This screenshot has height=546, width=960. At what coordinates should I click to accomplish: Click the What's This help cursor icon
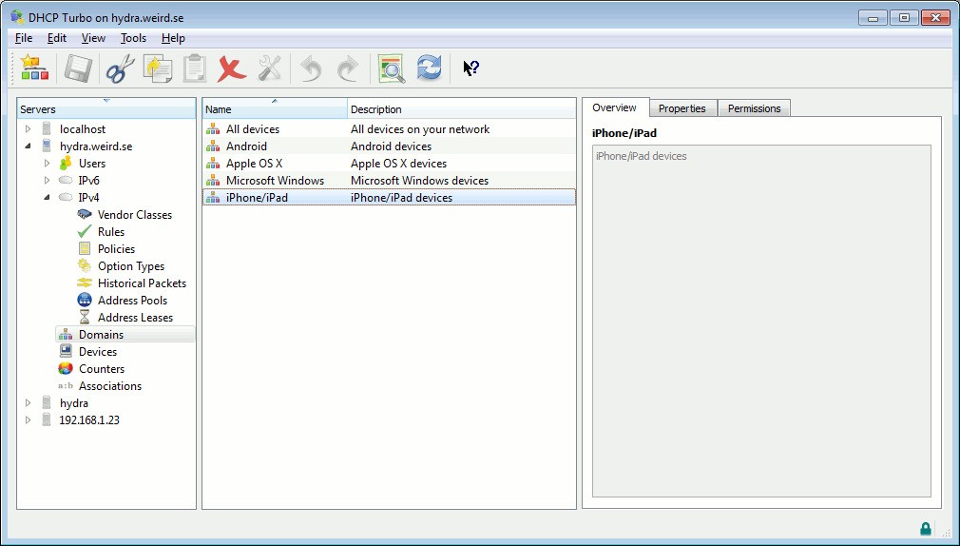pos(470,68)
